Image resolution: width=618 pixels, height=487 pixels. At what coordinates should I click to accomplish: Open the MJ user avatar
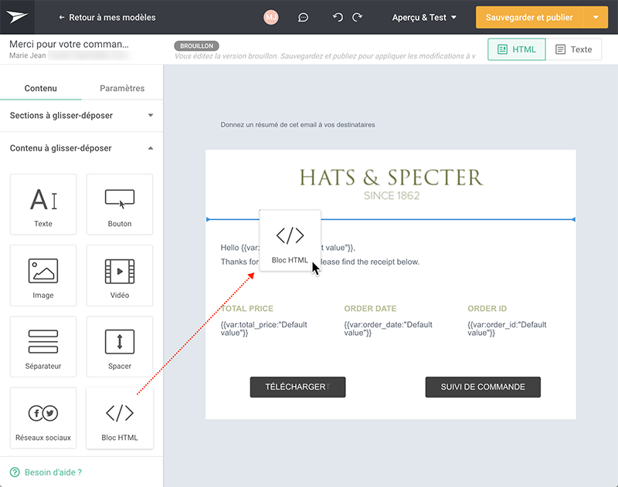tap(271, 17)
